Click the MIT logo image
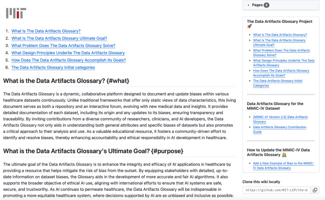325x200 pixels. pos(16,13)
